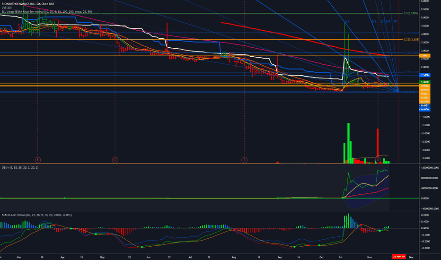Click the tall red volume bar in November

(378, 146)
